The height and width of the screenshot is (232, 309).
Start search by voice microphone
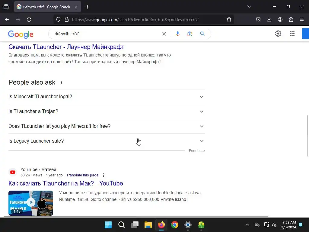(178, 34)
